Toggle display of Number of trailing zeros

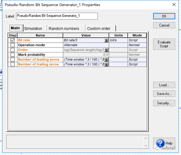[x=12, y=64]
